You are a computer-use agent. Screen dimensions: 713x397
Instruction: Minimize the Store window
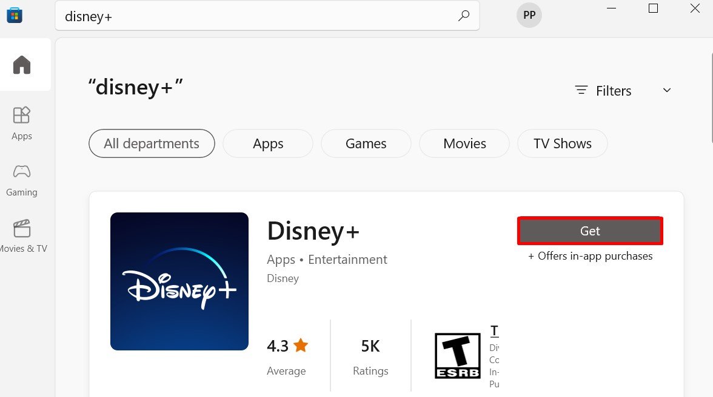tap(611, 8)
